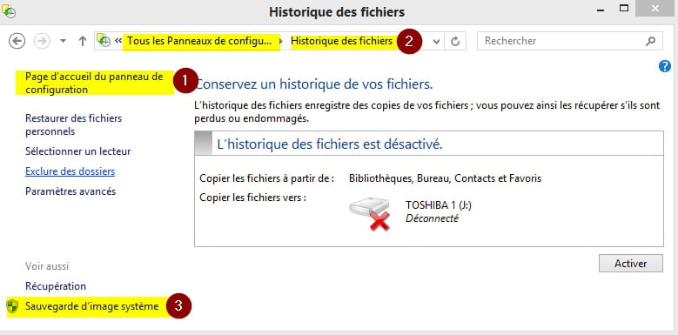This screenshot has width=678, height=335.
Task: Click the shield icon beside Sauvegarde d'image système
Action: (x=12, y=306)
